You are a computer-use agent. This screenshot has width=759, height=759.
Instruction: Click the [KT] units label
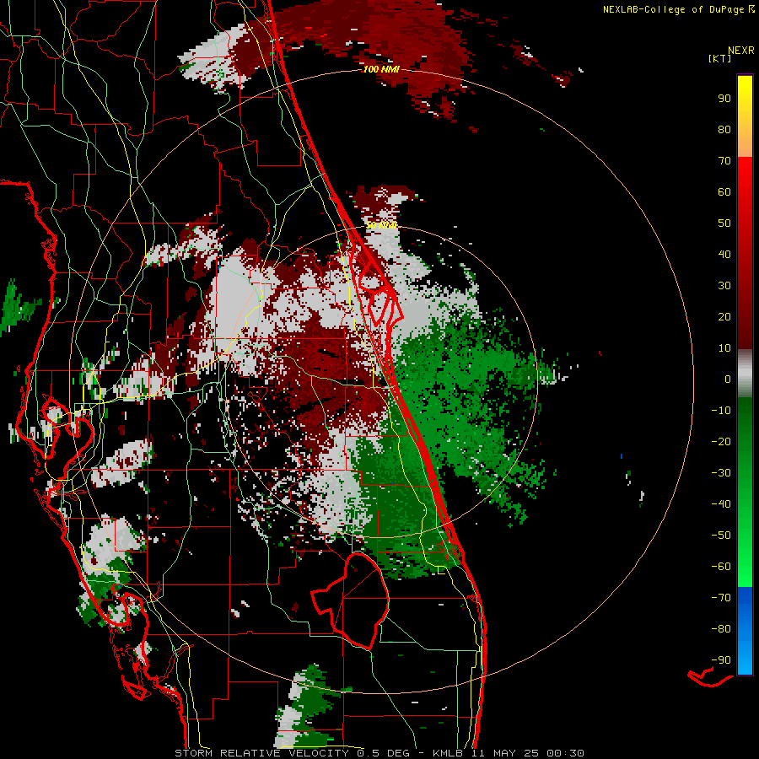click(x=720, y=58)
